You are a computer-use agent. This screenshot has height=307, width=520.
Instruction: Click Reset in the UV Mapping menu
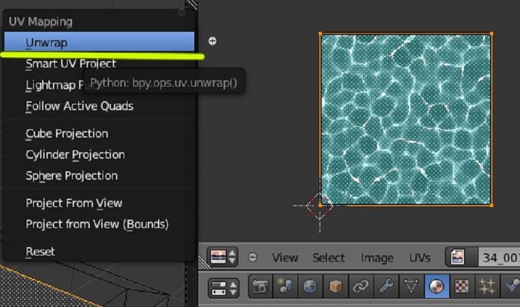[40, 252]
